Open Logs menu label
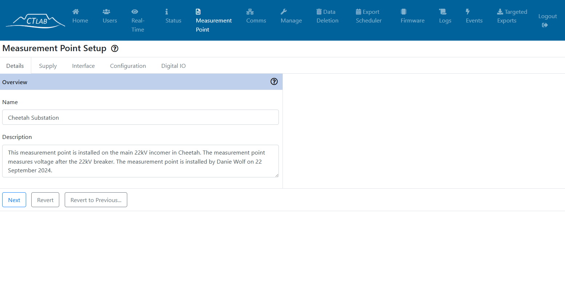This screenshot has height=308, width=565. coord(445,21)
